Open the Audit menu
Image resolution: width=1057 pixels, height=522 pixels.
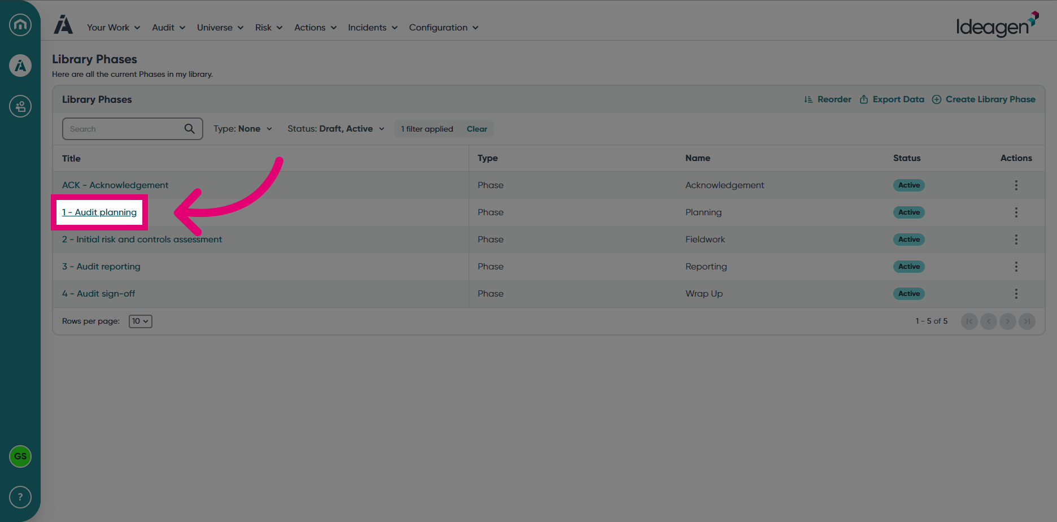point(169,28)
